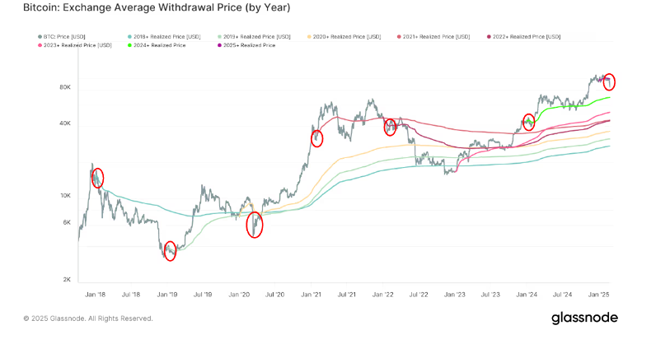Screen dimensions: 656x344
Task: Click the large red oval in early 2020
Action: [255, 225]
